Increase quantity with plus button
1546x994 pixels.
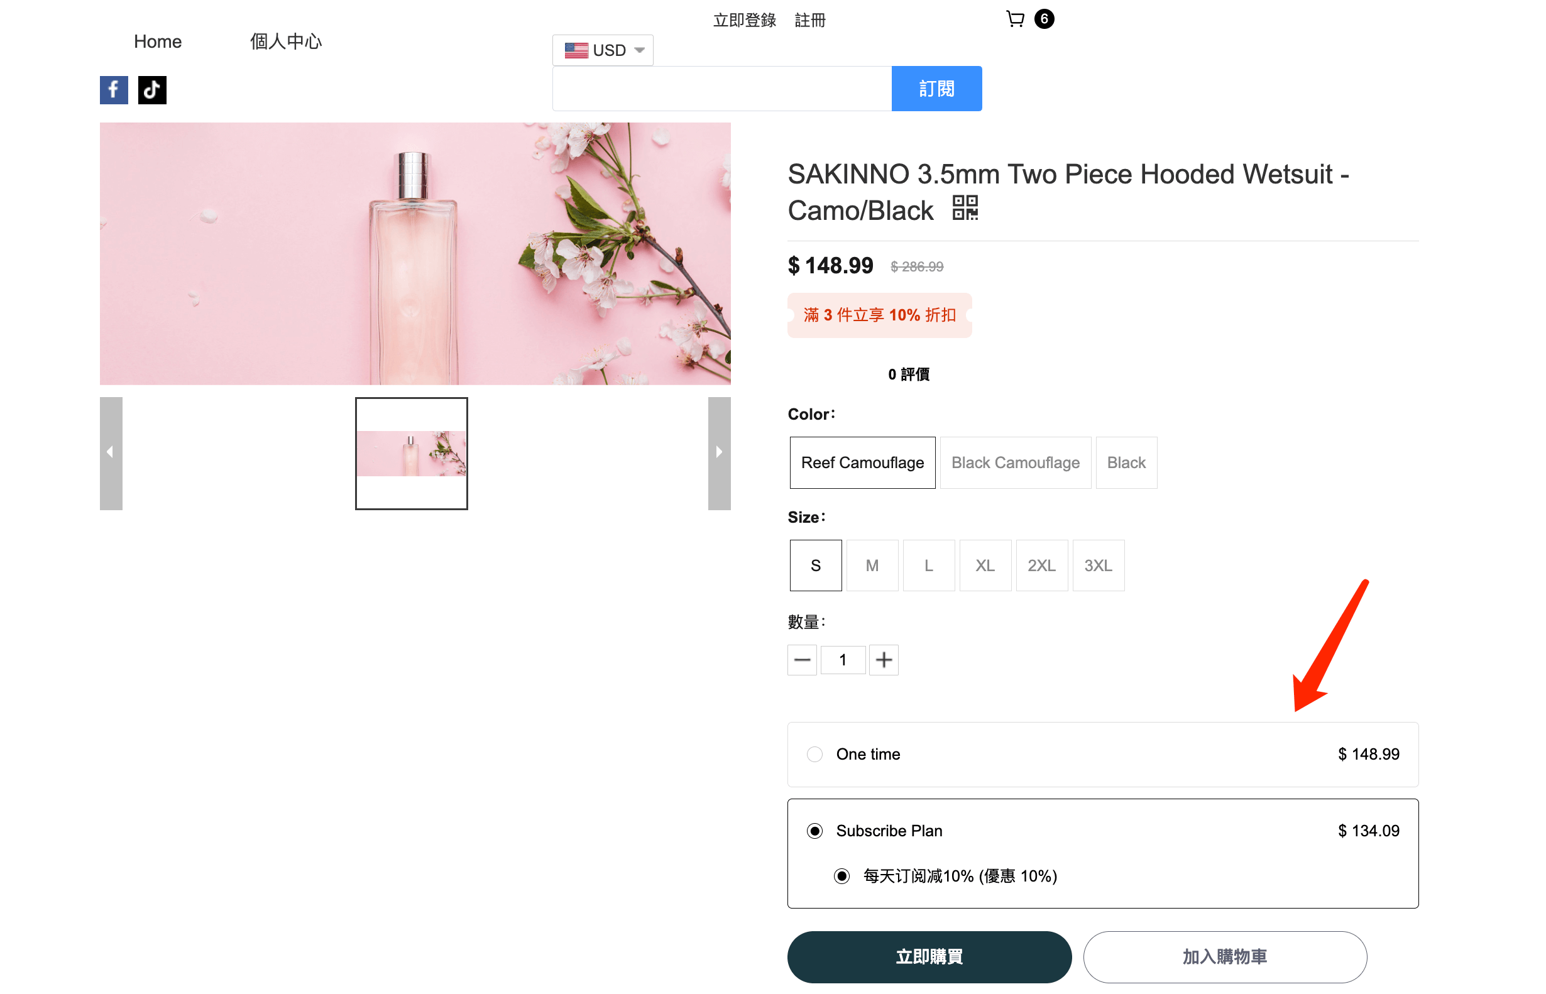pos(883,660)
